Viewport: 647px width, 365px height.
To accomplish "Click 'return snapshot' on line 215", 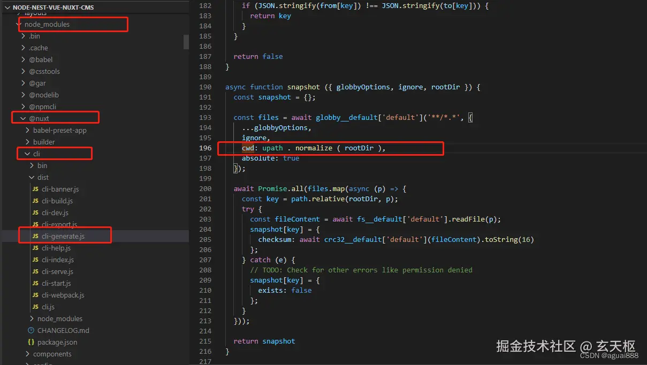I will (x=264, y=341).
